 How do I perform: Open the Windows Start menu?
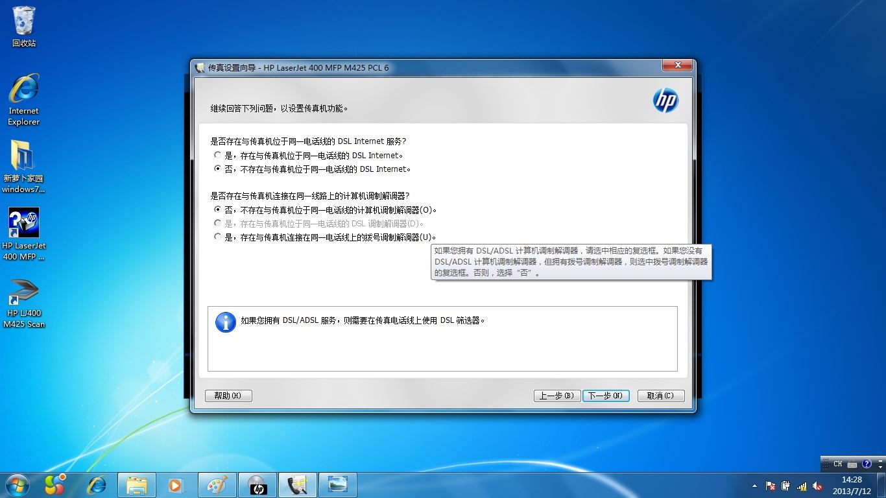pos(16,484)
